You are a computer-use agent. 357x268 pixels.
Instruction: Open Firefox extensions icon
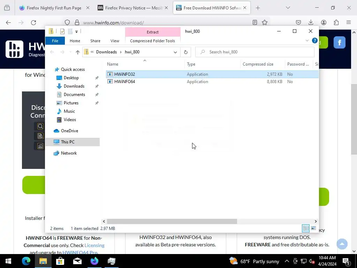pyautogui.click(x=336, y=22)
